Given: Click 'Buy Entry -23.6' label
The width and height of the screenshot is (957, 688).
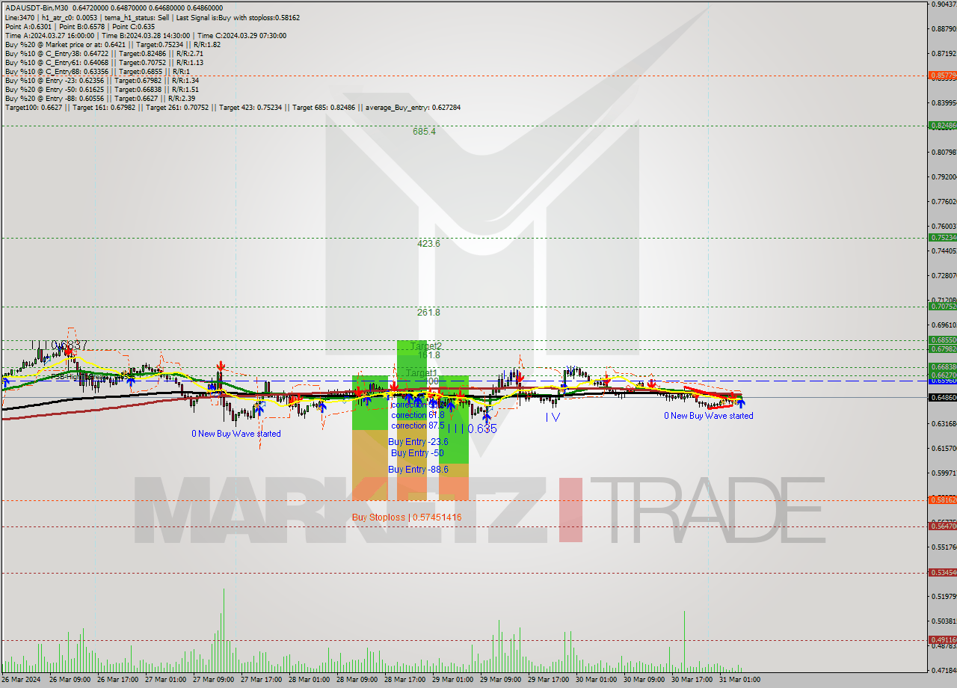Looking at the screenshot, I should [418, 441].
